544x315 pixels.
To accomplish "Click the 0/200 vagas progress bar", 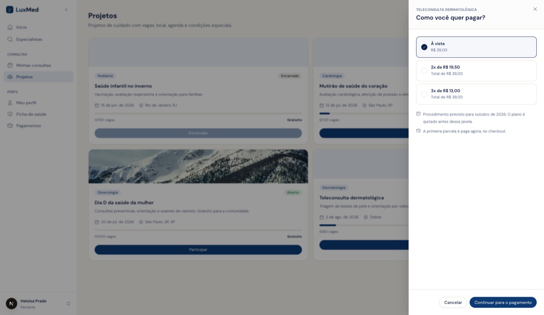I will click(198, 230).
